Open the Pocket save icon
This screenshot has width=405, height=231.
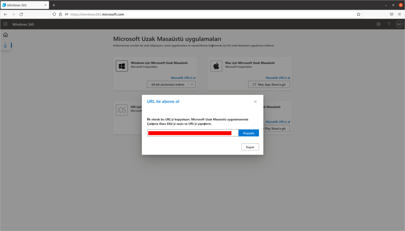click(x=392, y=15)
